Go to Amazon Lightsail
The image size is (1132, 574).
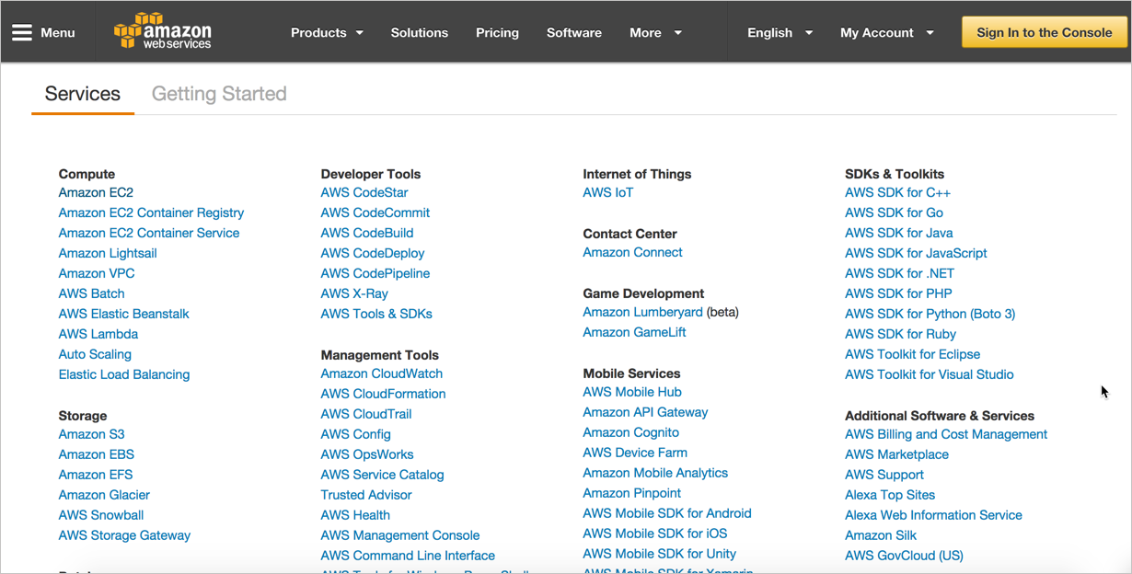108,253
